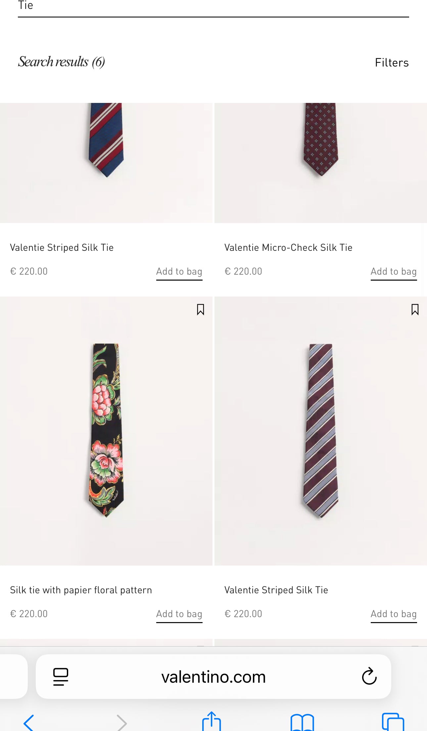Add maroon striped tie to bag

(394, 614)
